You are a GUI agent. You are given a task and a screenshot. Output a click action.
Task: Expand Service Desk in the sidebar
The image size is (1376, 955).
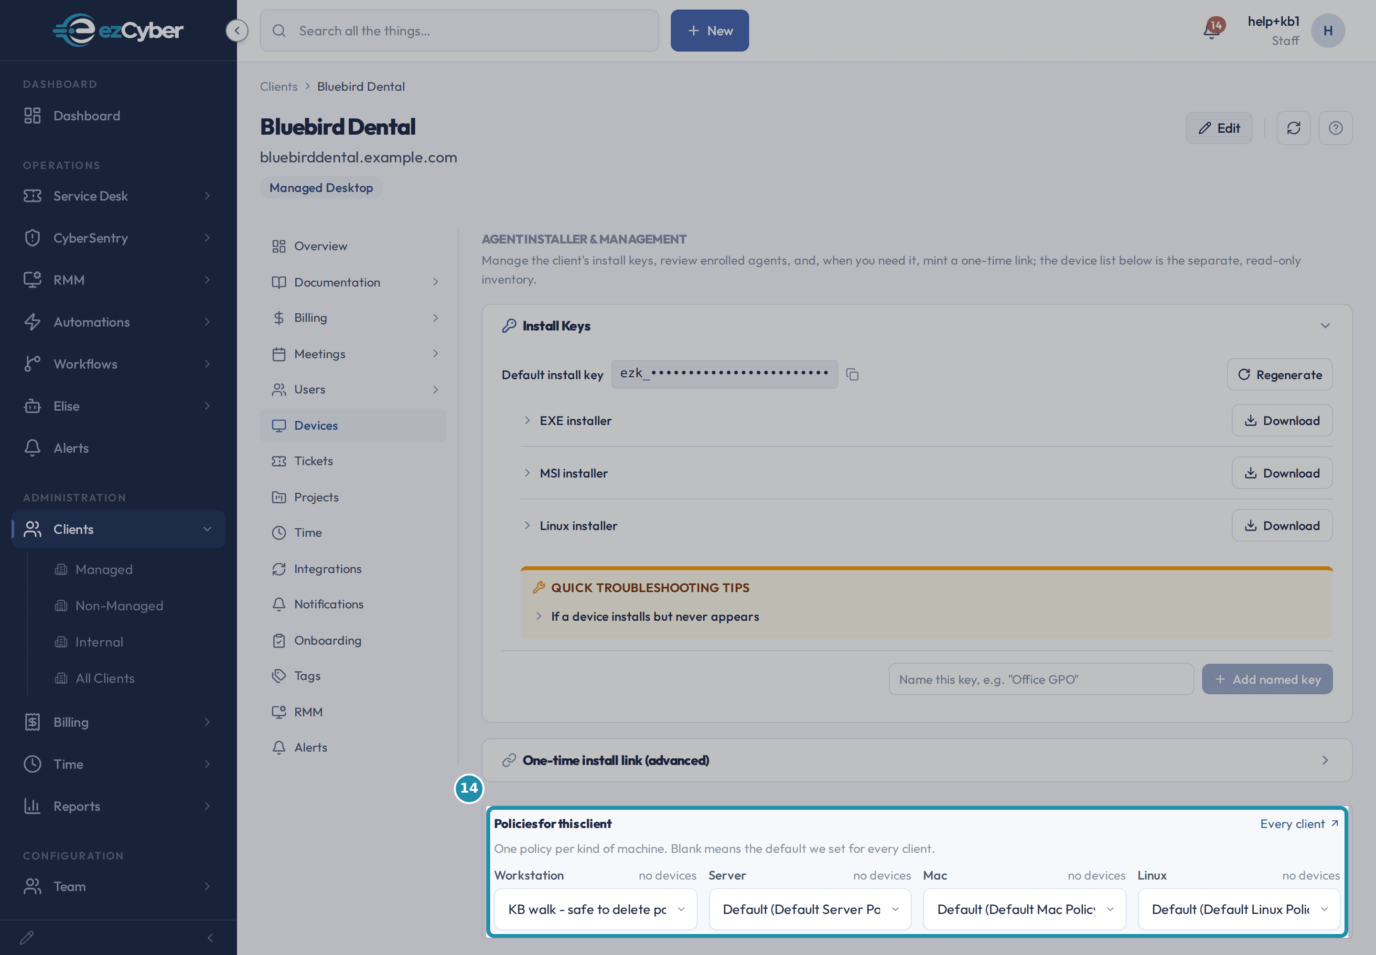pos(118,196)
